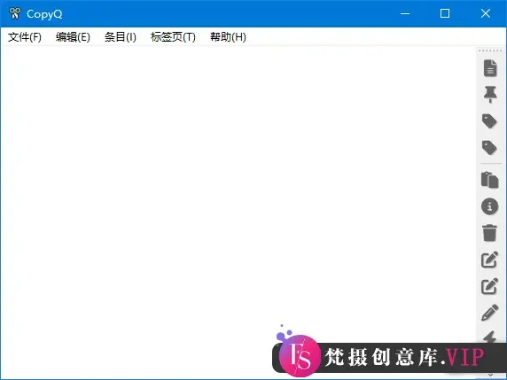Click the paste clipboard icon in toolbar
This screenshot has height=380, width=507.
pyautogui.click(x=489, y=180)
